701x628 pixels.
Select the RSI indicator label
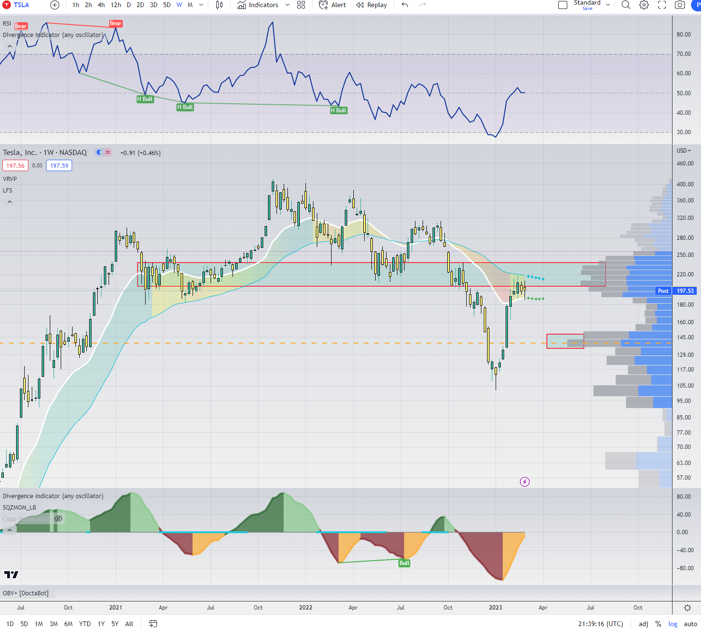click(x=7, y=23)
